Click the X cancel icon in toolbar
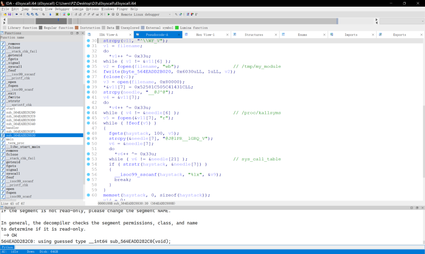Screen dimensions: 425x254 click(x=101, y=15)
